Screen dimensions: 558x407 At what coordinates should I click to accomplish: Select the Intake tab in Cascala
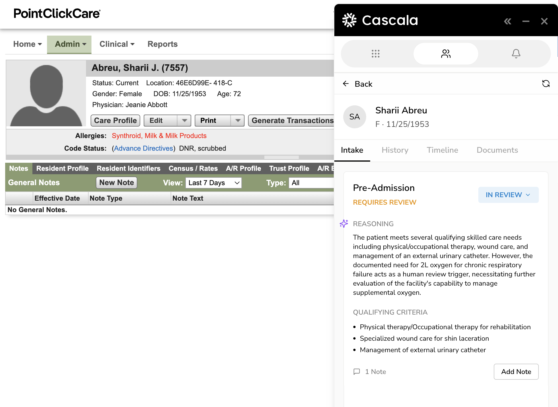pos(352,150)
